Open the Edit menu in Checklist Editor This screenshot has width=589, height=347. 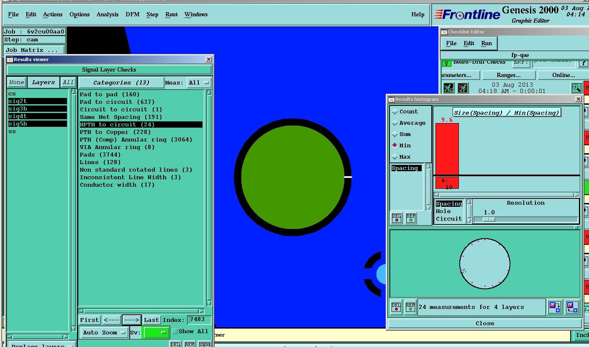469,43
